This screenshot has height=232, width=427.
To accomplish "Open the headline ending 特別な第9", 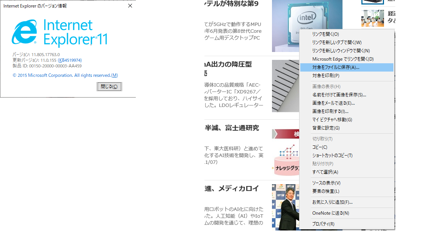I will 232,3.
